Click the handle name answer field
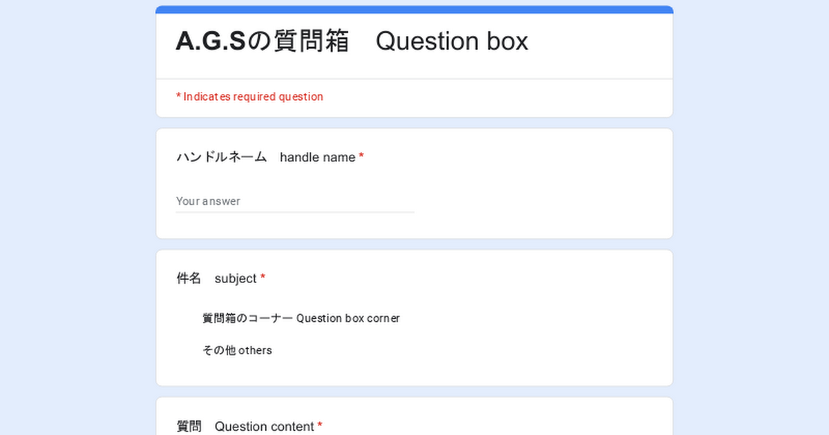This screenshot has width=829, height=435. click(295, 201)
